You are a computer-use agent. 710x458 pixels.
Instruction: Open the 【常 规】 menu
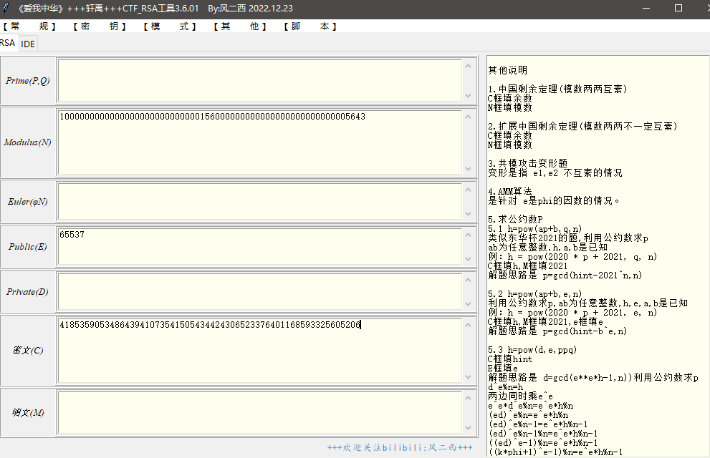click(29, 26)
